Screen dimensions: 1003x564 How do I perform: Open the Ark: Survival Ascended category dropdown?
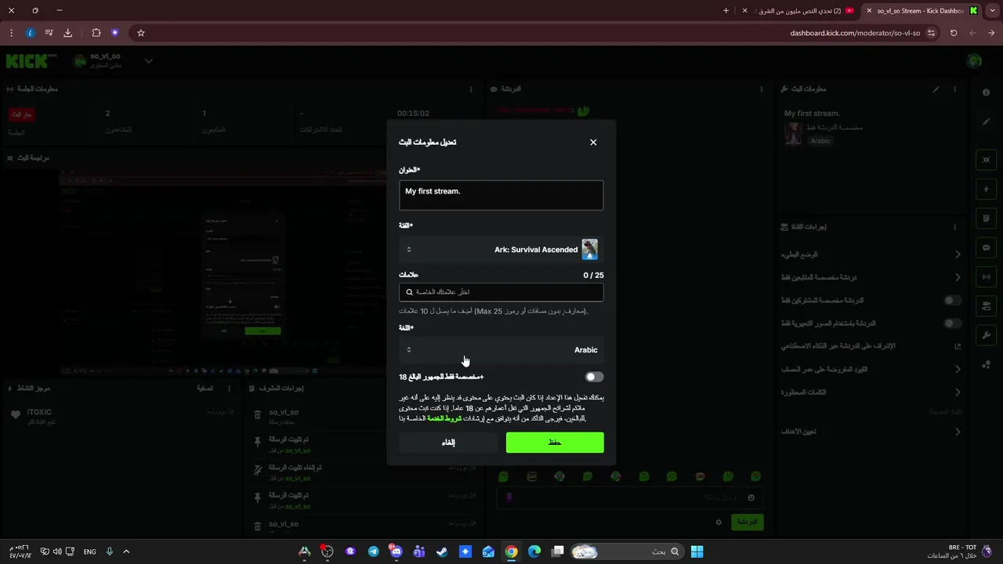pos(501,249)
